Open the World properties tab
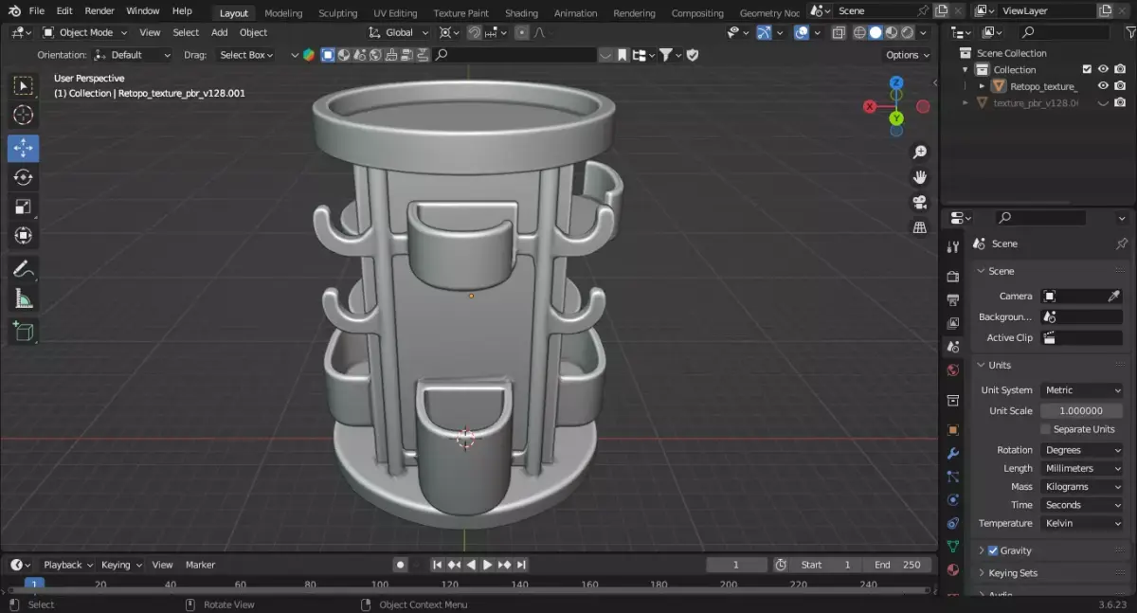The height and width of the screenshot is (613, 1137). click(953, 370)
